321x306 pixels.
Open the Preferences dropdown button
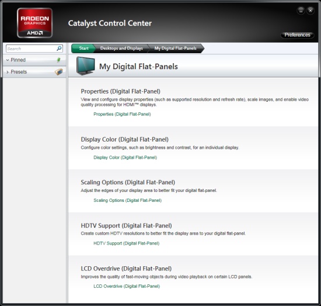coord(297,35)
